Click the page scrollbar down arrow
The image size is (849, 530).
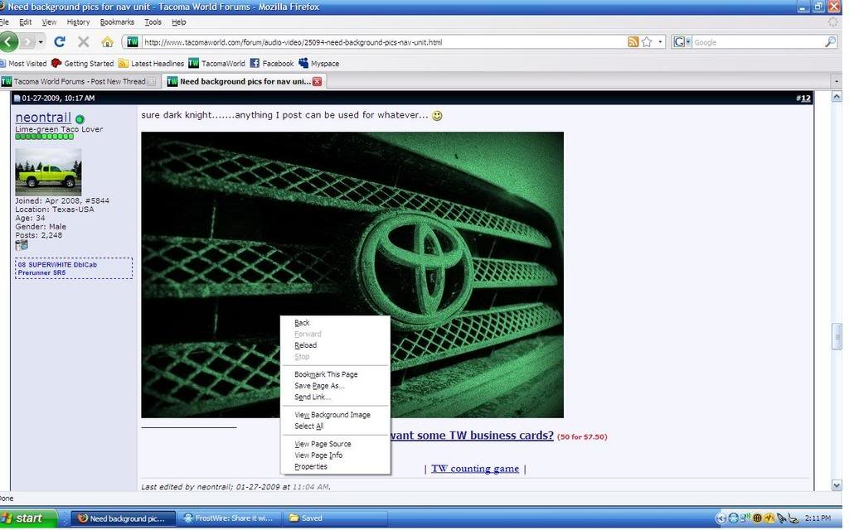pyautogui.click(x=837, y=485)
